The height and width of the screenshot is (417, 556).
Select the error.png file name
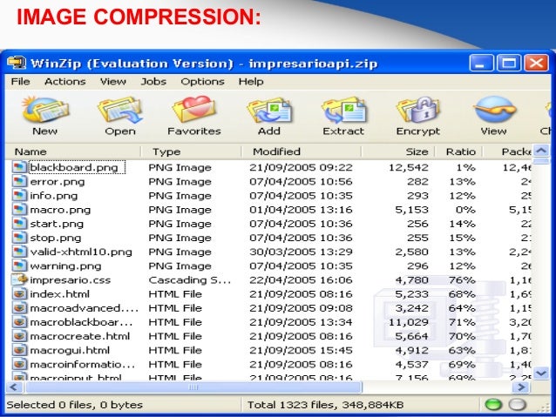(58, 182)
